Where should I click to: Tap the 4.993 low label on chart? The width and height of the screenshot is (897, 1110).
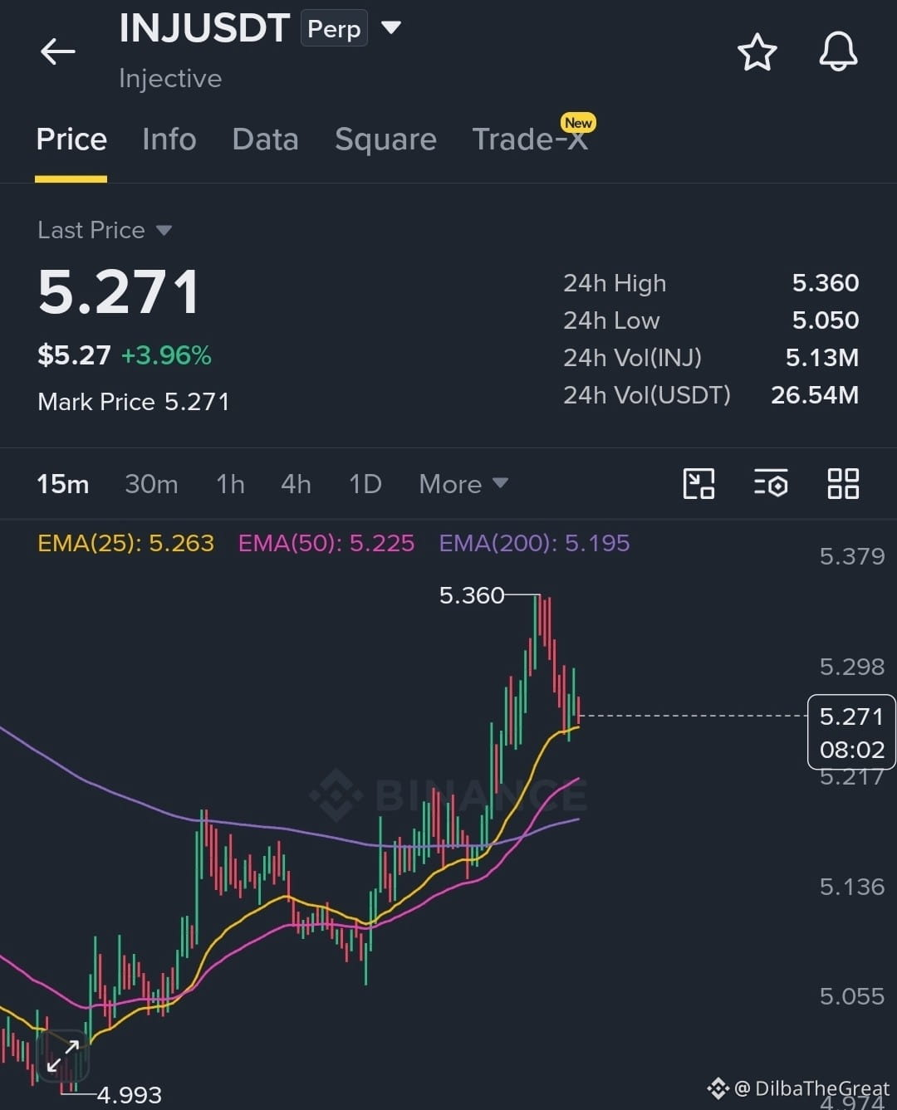[130, 1095]
